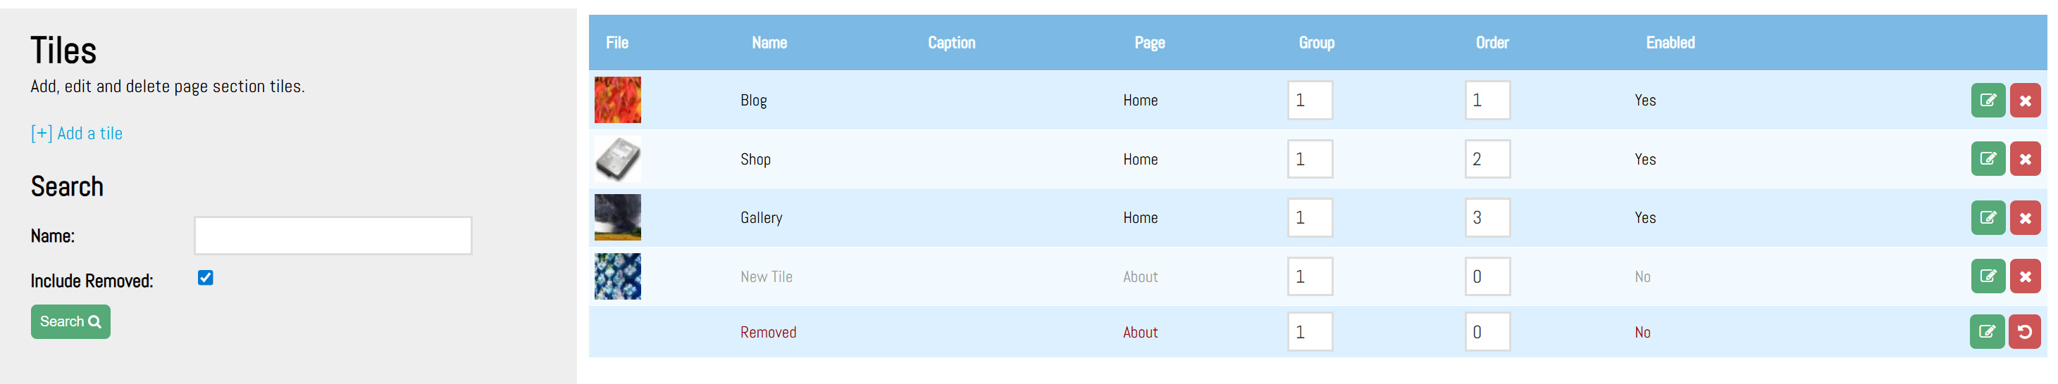Click the Order field for Gallery tile
The width and height of the screenshot is (2058, 384).
(1487, 217)
